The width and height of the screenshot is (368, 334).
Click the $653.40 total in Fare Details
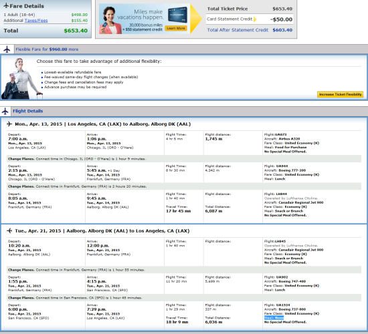click(x=76, y=31)
